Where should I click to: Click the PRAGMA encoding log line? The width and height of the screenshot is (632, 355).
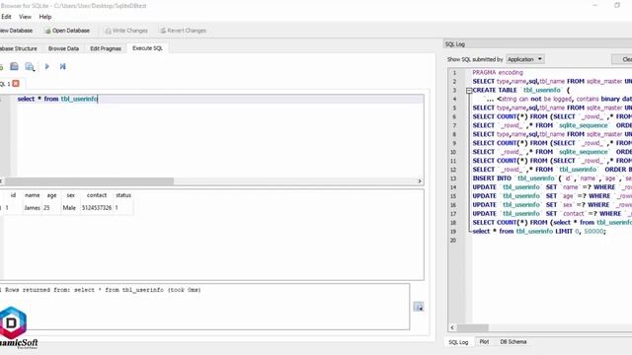click(498, 73)
